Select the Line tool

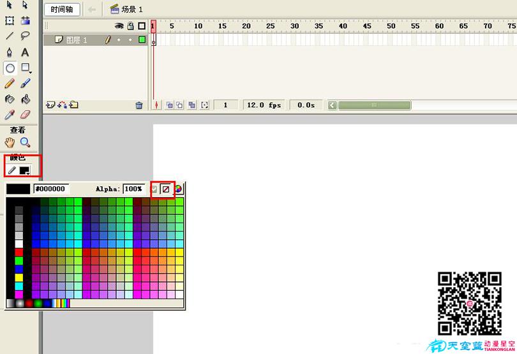point(10,36)
